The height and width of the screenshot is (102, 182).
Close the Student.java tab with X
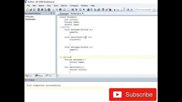[83, 14]
